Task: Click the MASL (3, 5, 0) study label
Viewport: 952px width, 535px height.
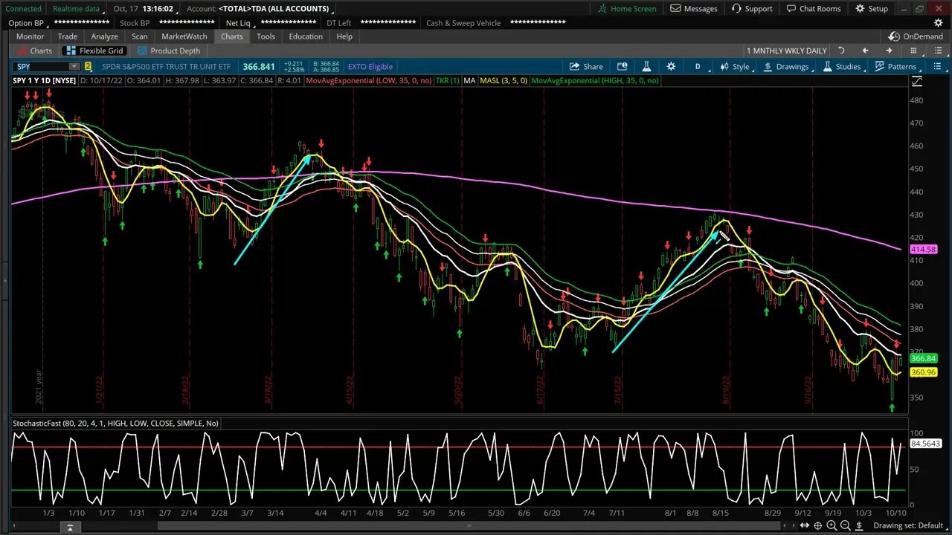Action: click(x=504, y=80)
